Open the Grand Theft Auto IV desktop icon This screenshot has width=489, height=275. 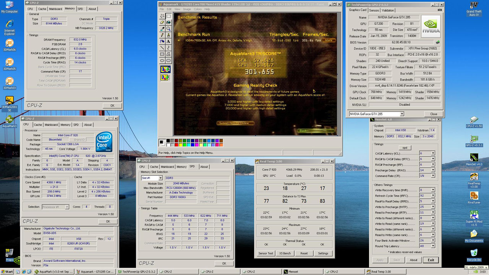[x=474, y=9]
